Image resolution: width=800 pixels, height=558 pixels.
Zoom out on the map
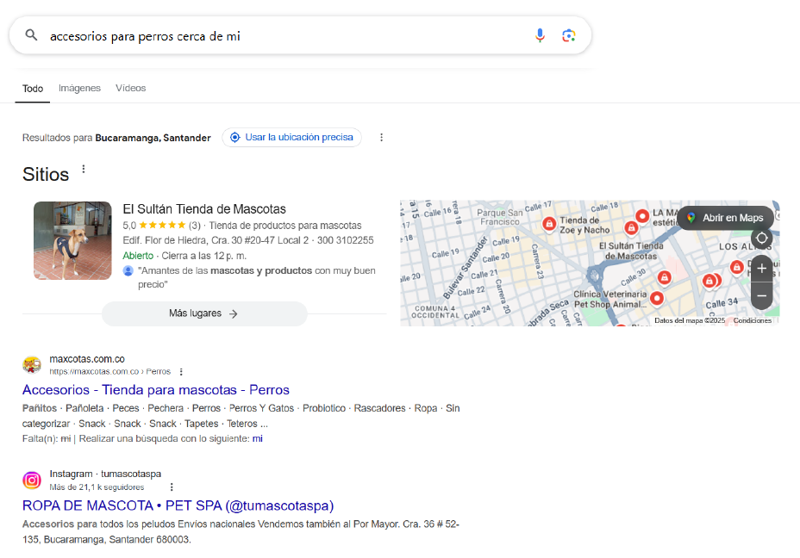coord(761,295)
